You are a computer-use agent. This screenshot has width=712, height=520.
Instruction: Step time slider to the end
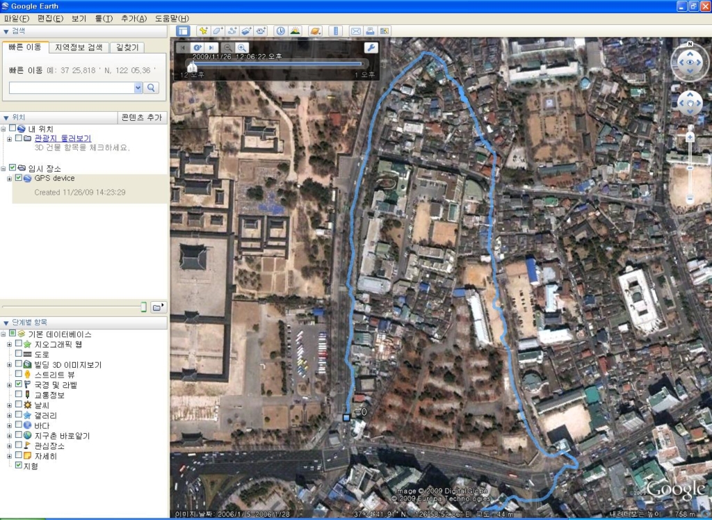(x=211, y=48)
